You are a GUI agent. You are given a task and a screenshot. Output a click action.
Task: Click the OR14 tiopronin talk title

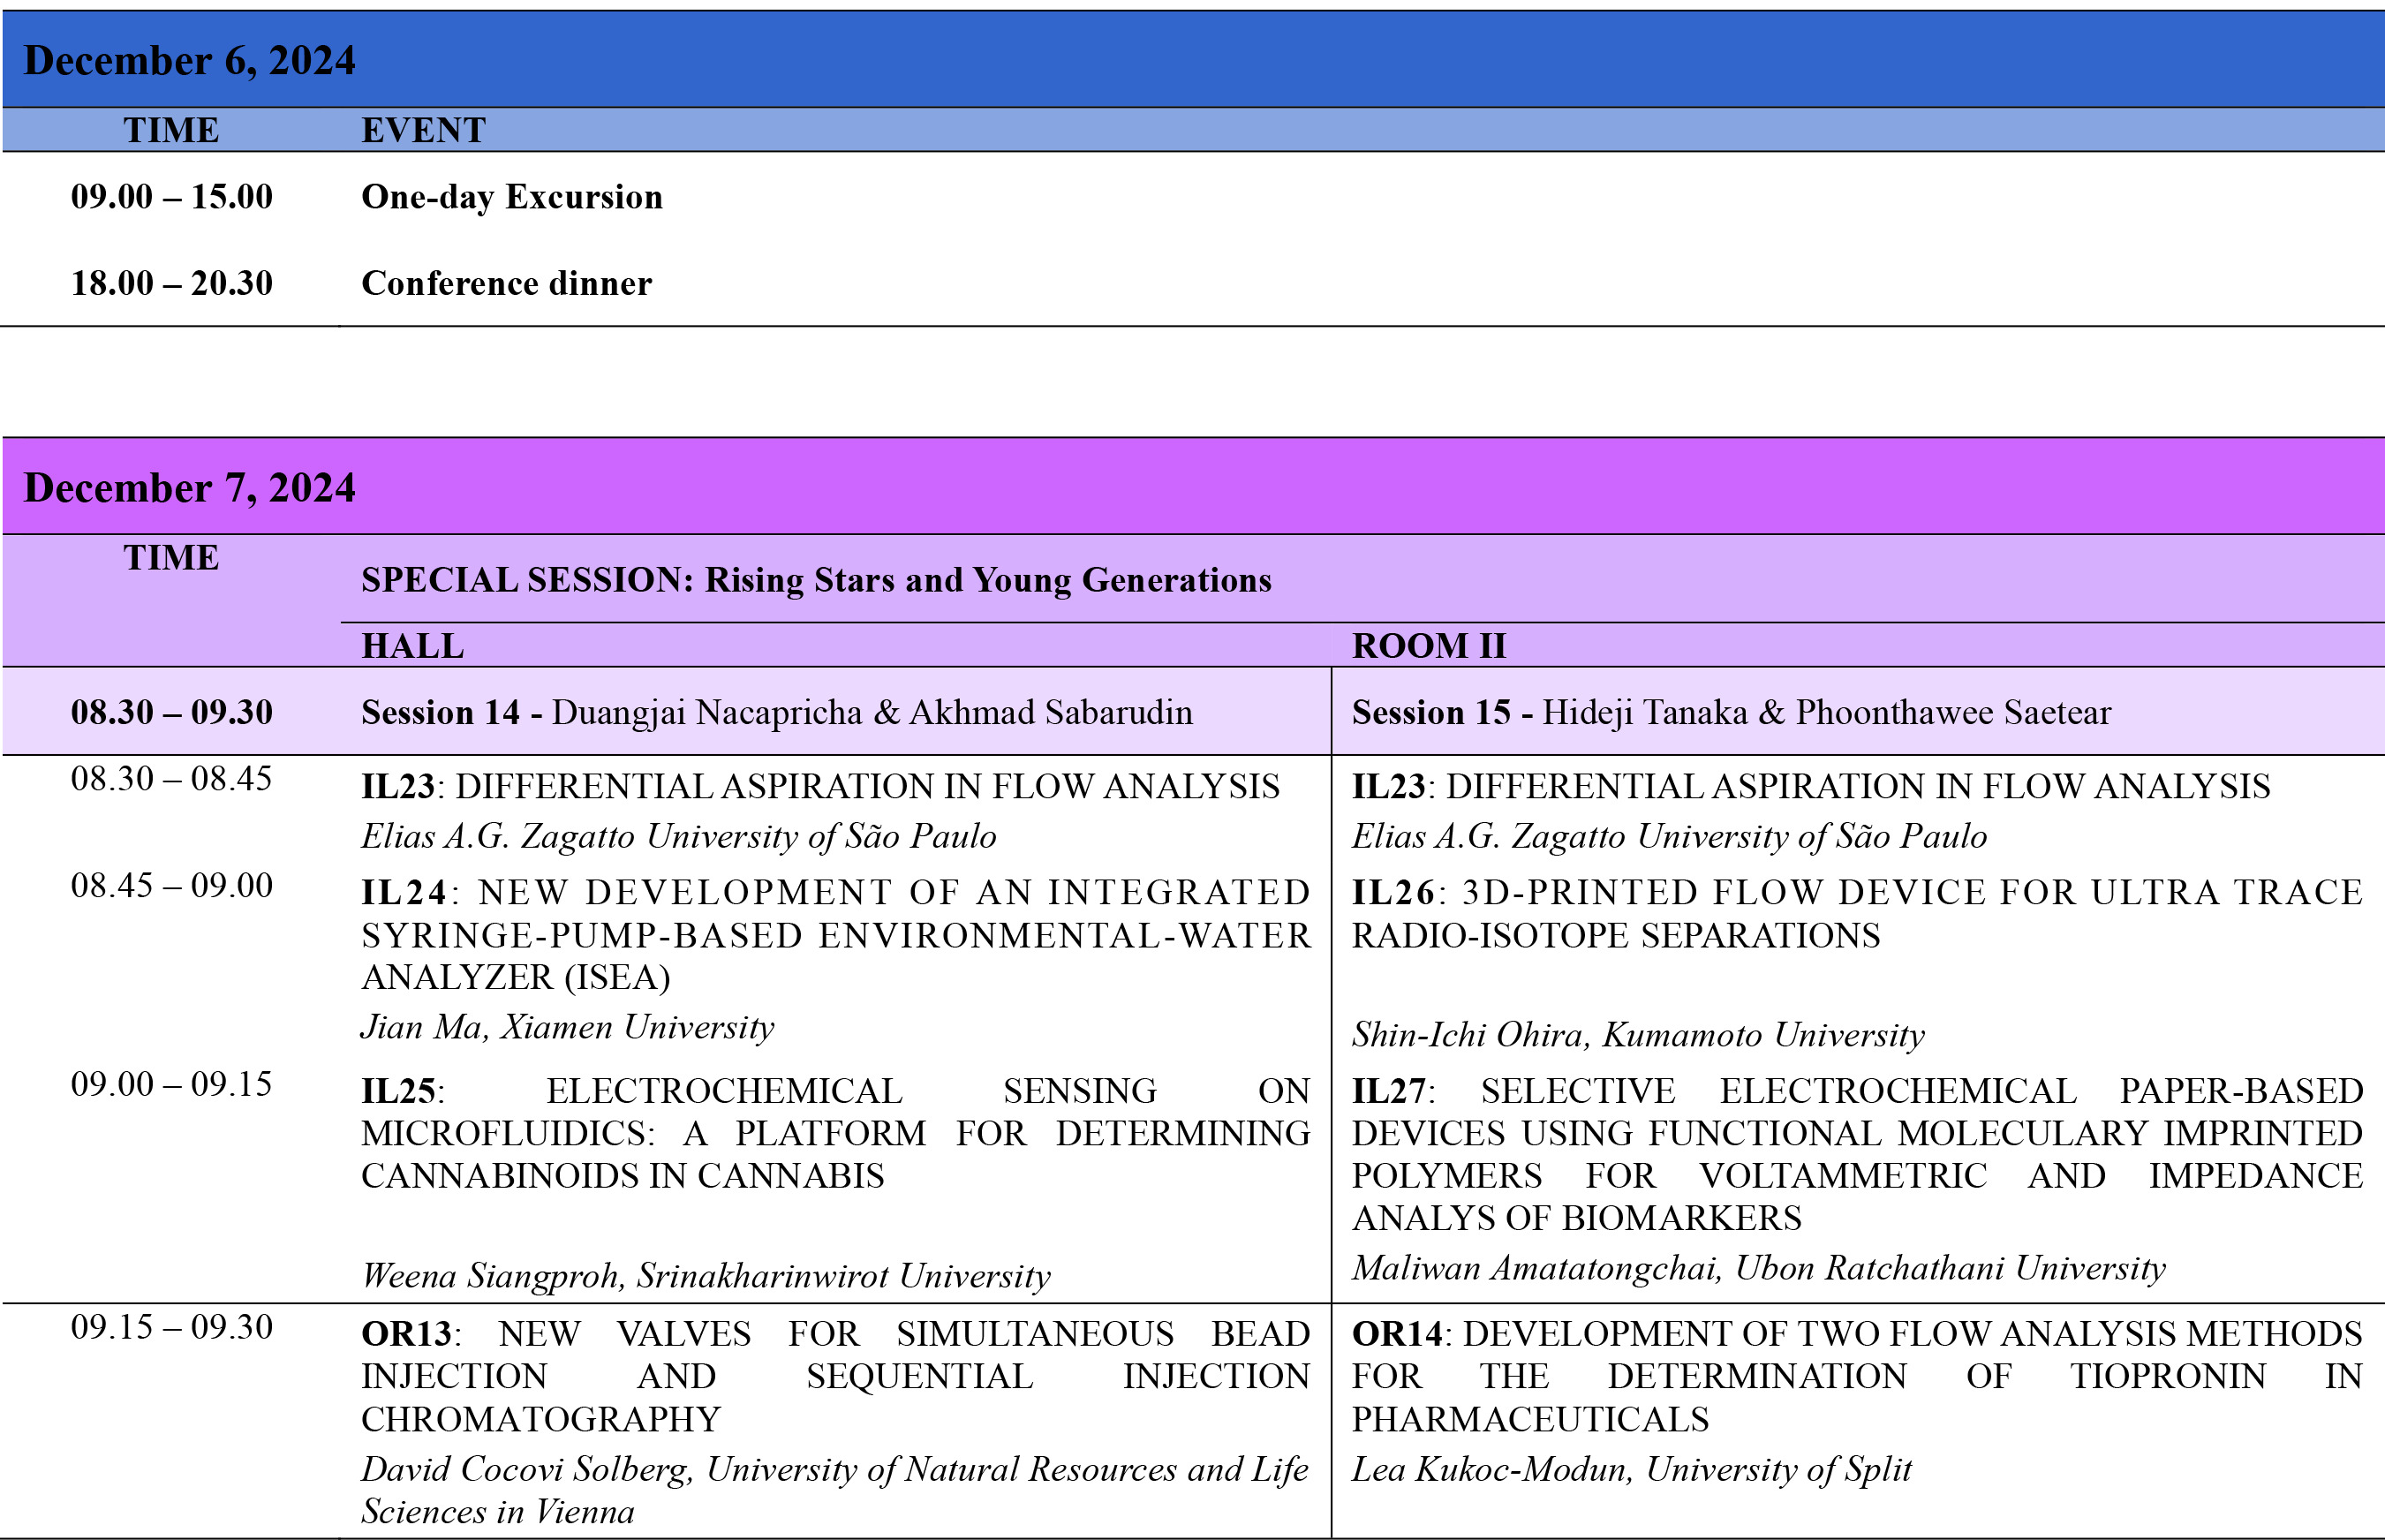pyautogui.click(x=1856, y=1376)
